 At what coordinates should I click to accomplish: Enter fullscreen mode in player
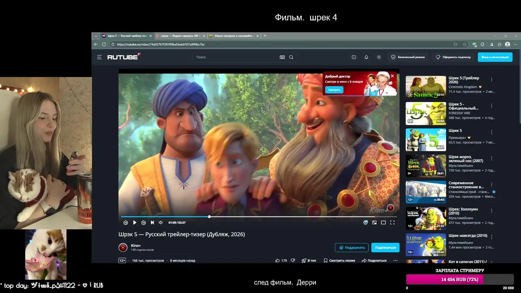[392, 223]
